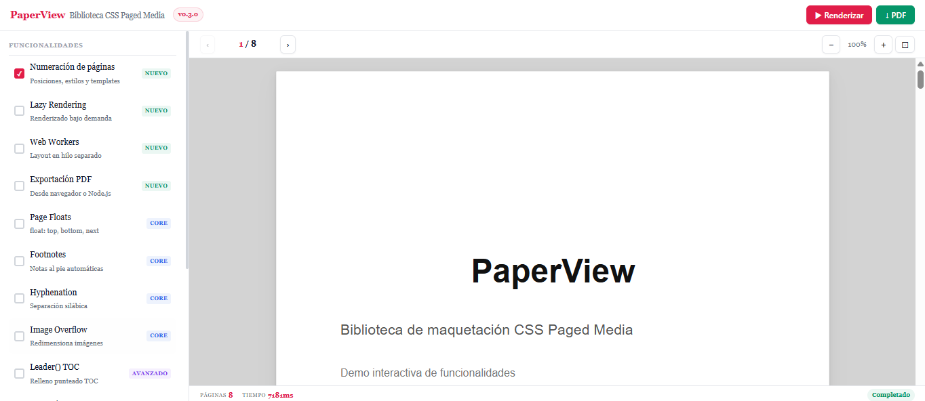Viewport: 925px width, 401px height.
Task: Click the CORE badge beside Hyphenation
Action: pyautogui.click(x=159, y=298)
